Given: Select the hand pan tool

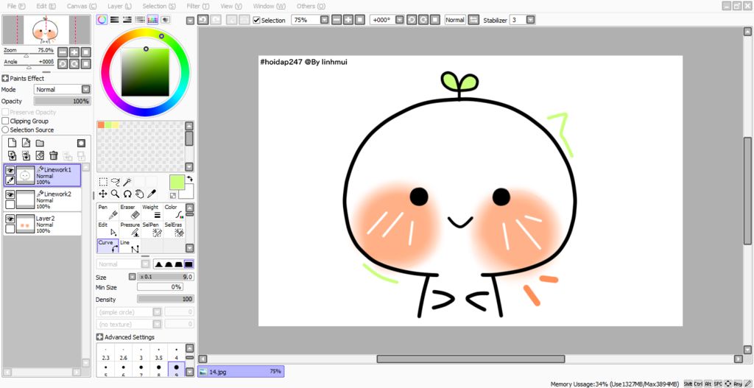Looking at the screenshot, I should 139,194.
